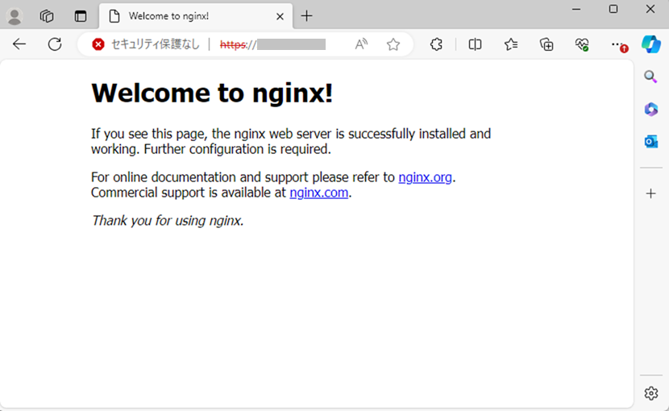The image size is (669, 411).
Task: Open sidebar settings gear
Action: [650, 393]
